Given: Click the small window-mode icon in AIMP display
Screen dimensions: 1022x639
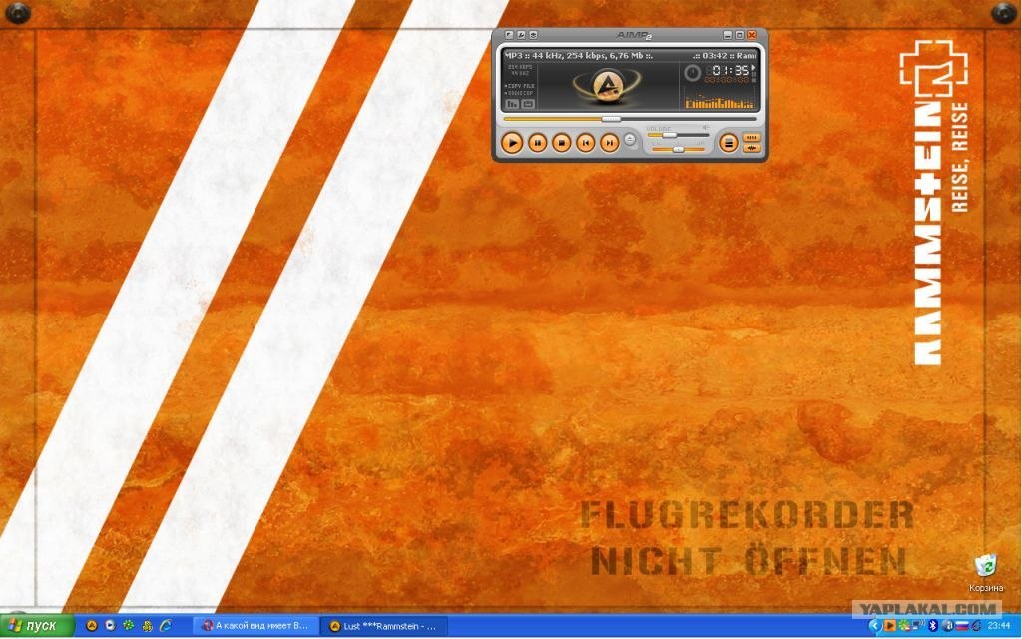Looking at the screenshot, I should [x=528, y=104].
